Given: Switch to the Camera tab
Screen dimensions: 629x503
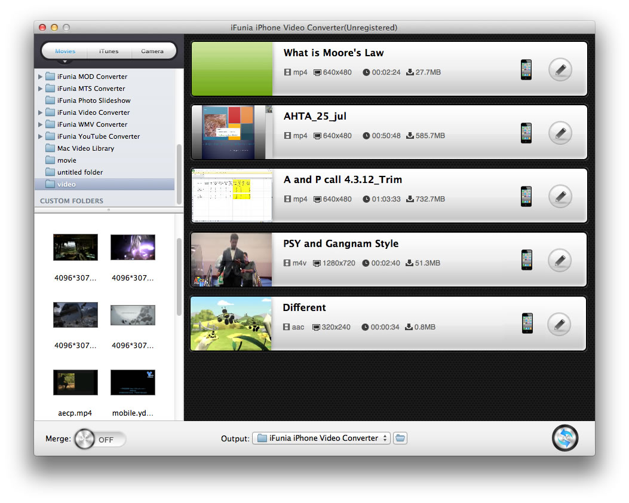Looking at the screenshot, I should 152,51.
